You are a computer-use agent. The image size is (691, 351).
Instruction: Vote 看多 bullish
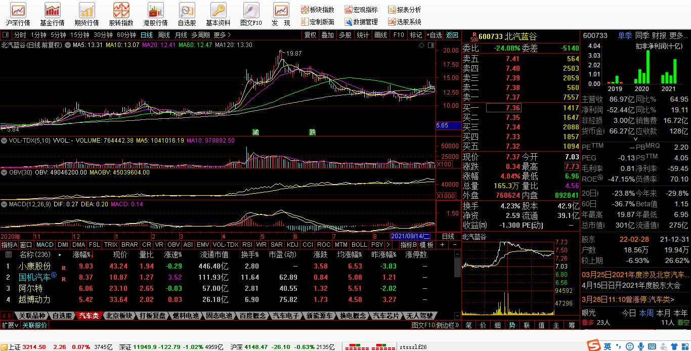(588, 322)
